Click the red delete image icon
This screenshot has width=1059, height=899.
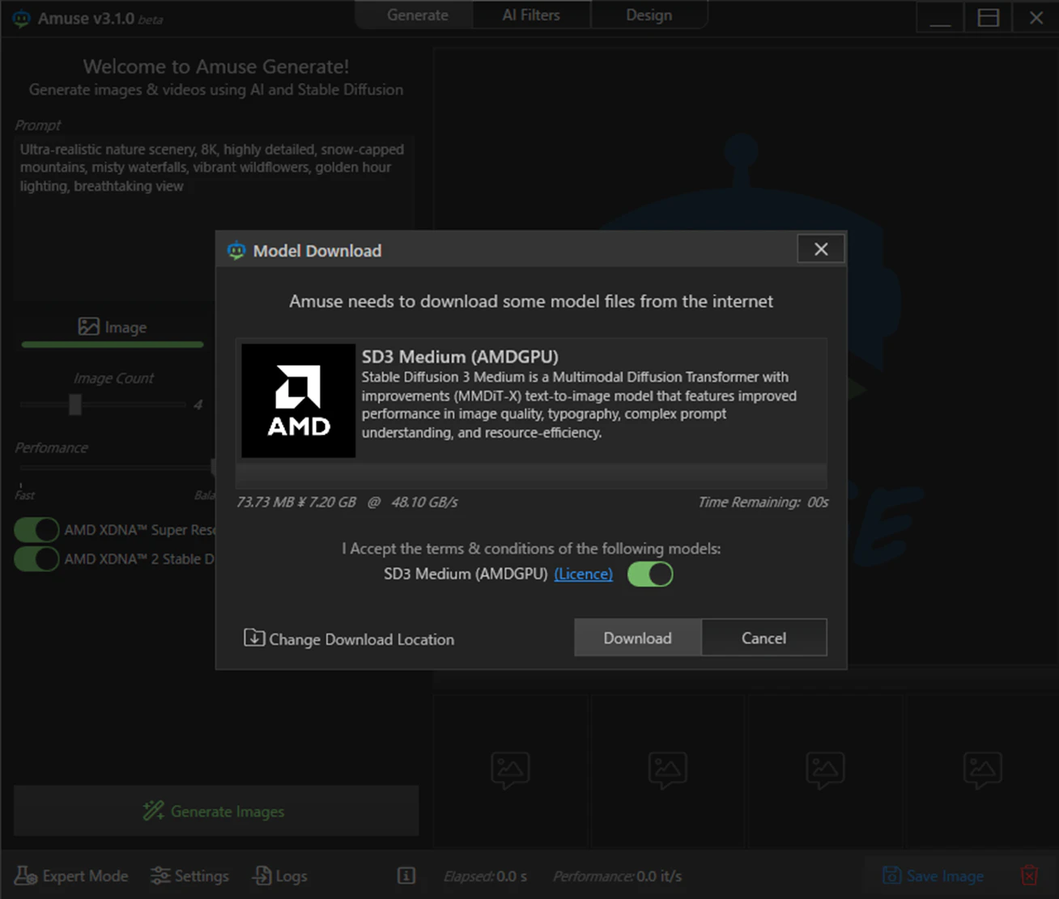pos(1029,876)
